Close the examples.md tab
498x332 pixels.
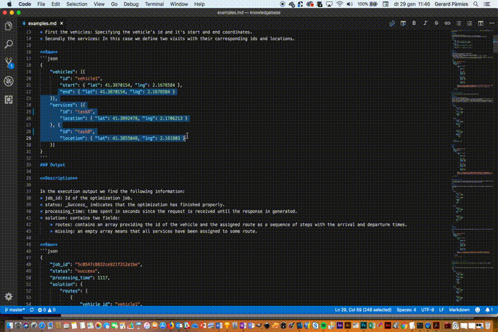(x=62, y=24)
